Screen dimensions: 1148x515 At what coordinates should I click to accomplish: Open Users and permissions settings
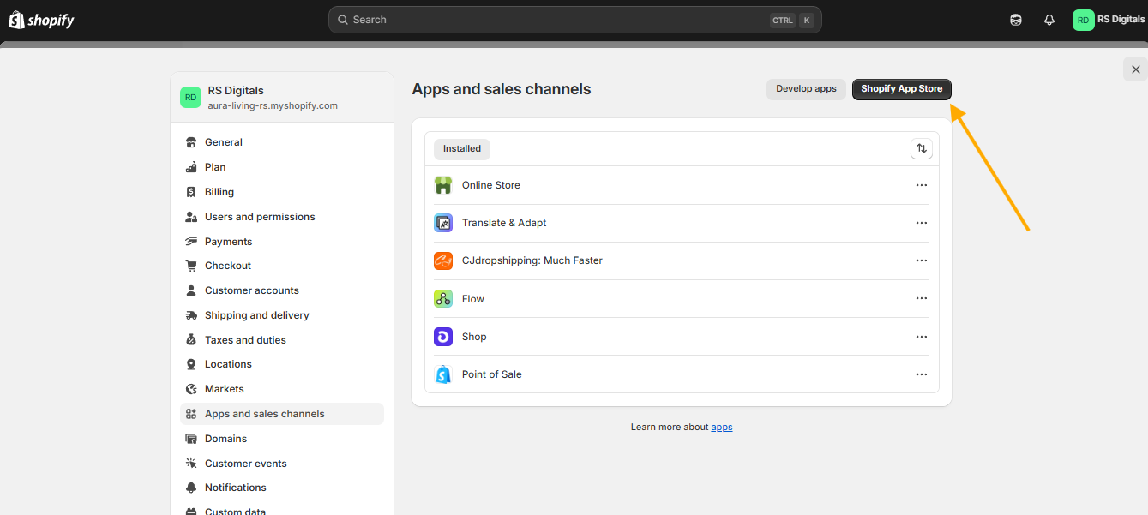(282, 217)
